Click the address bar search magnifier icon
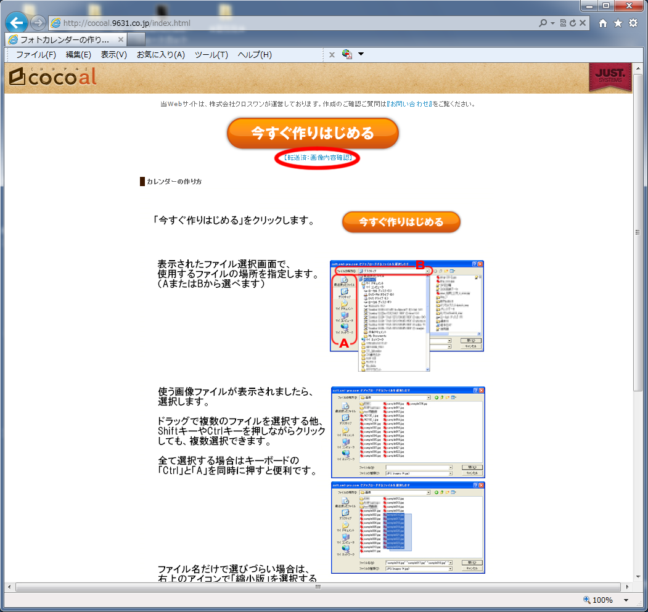This screenshot has width=648, height=612. (543, 23)
